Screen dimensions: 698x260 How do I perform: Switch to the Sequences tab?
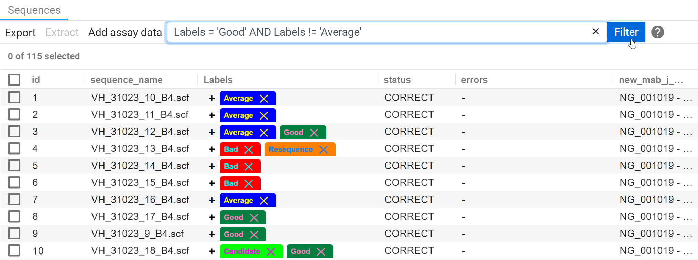tap(34, 10)
